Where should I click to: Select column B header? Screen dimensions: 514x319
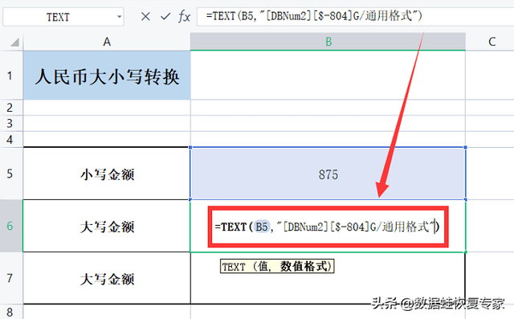(x=328, y=42)
